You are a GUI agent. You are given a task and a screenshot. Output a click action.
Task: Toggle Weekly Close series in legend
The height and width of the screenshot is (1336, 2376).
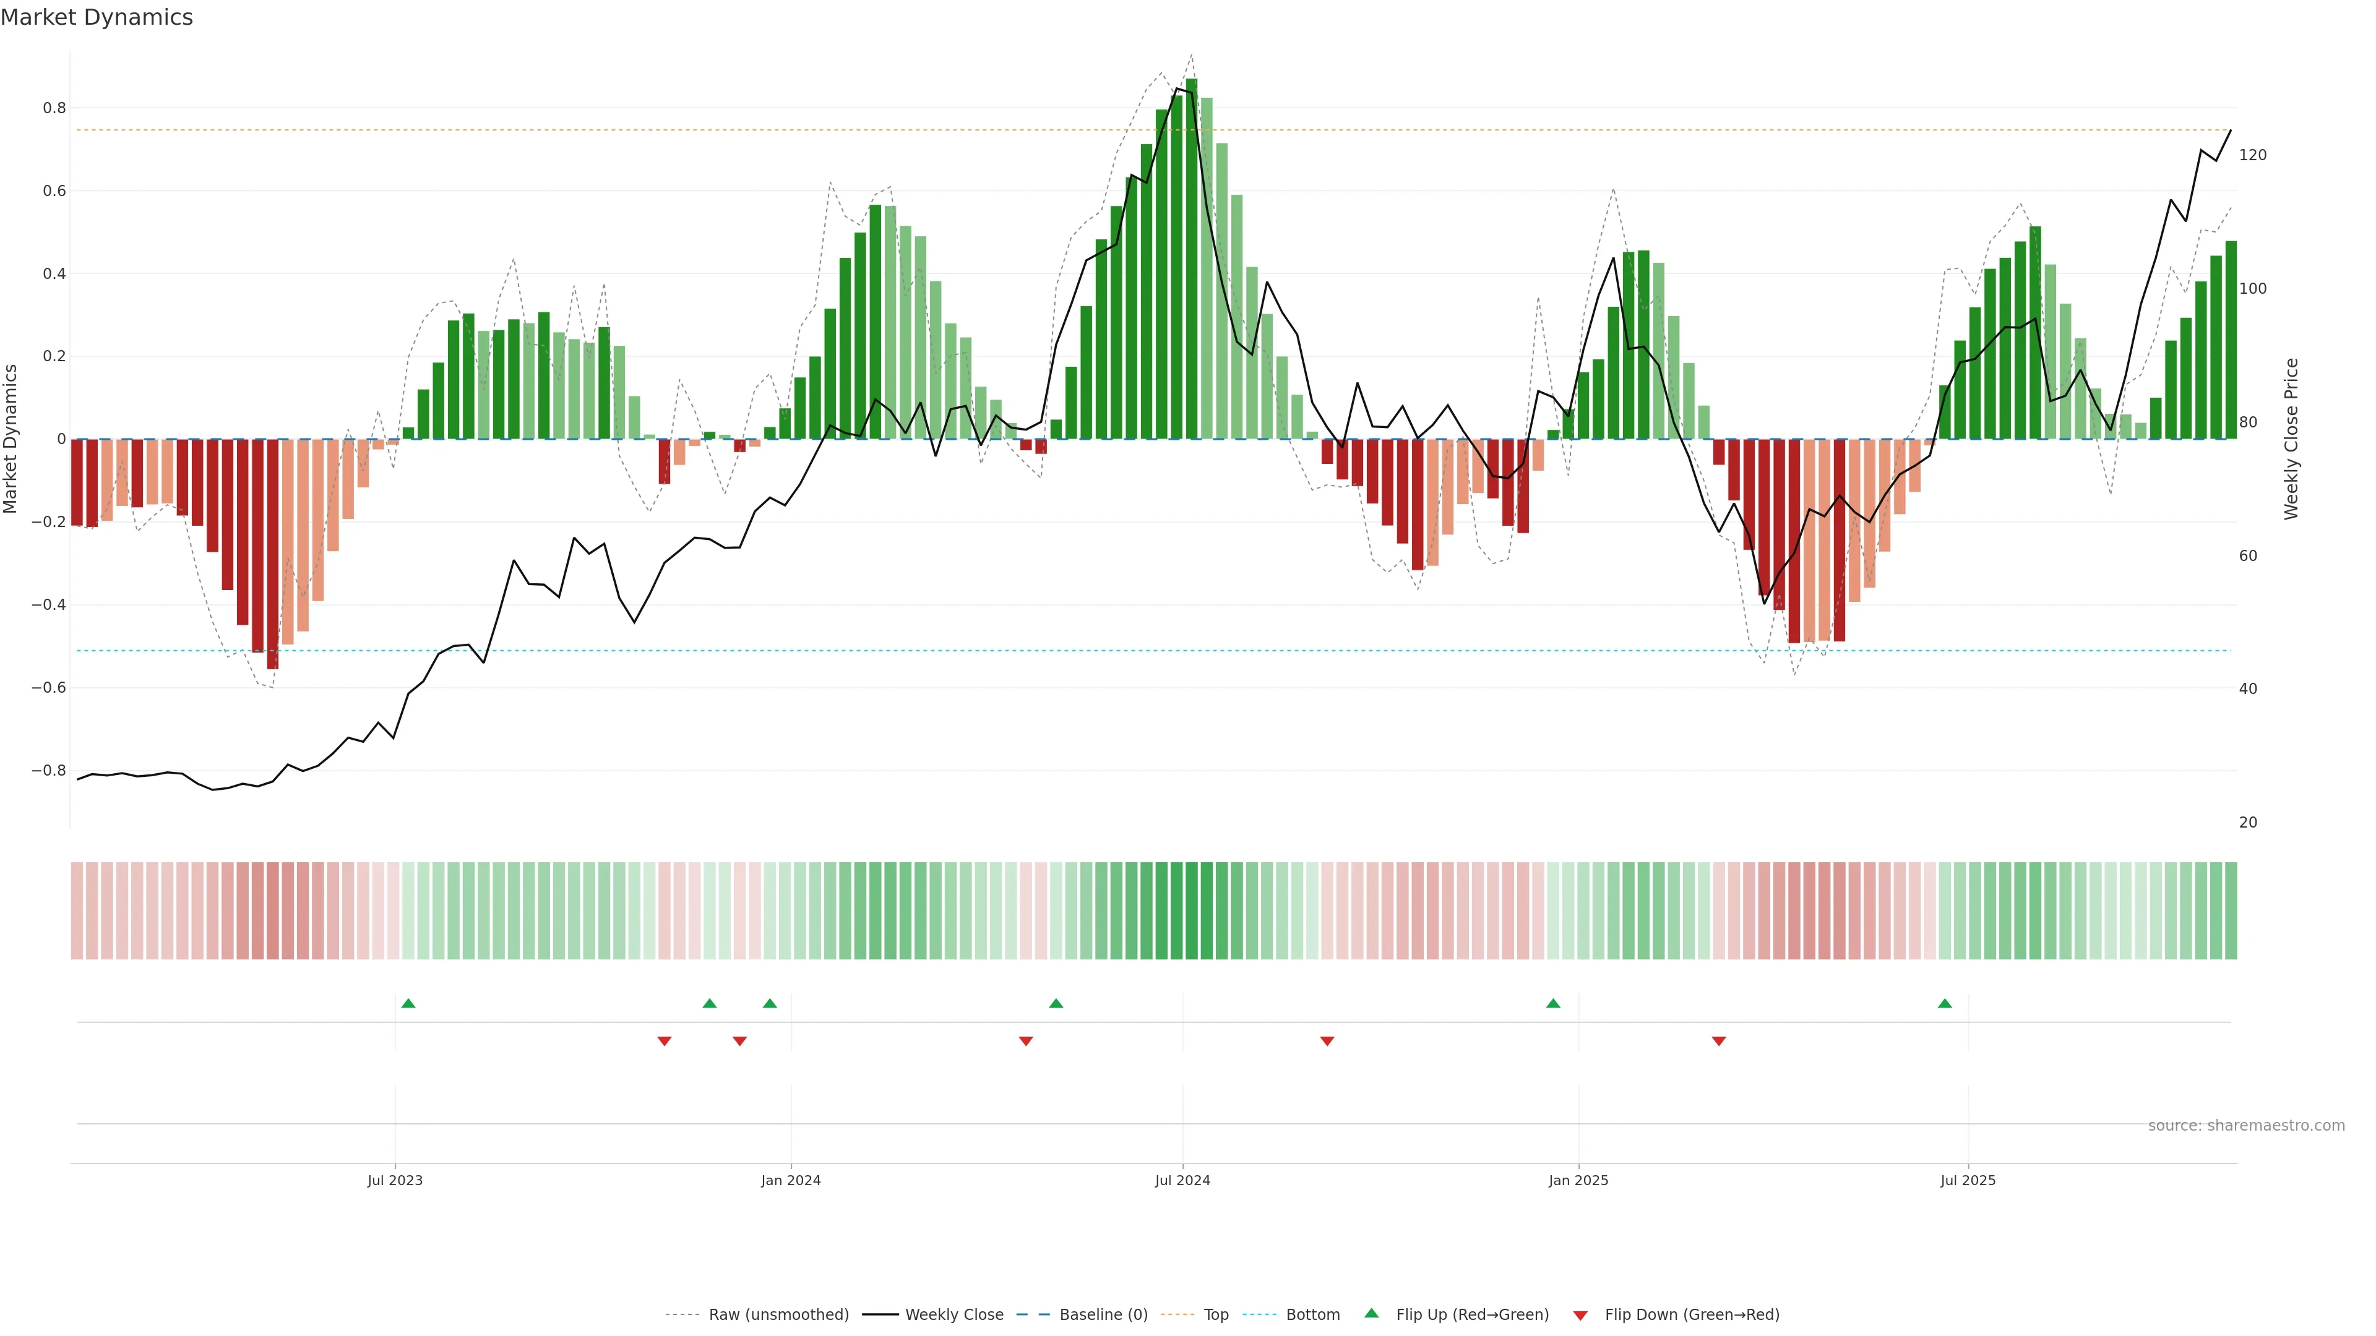click(953, 1315)
